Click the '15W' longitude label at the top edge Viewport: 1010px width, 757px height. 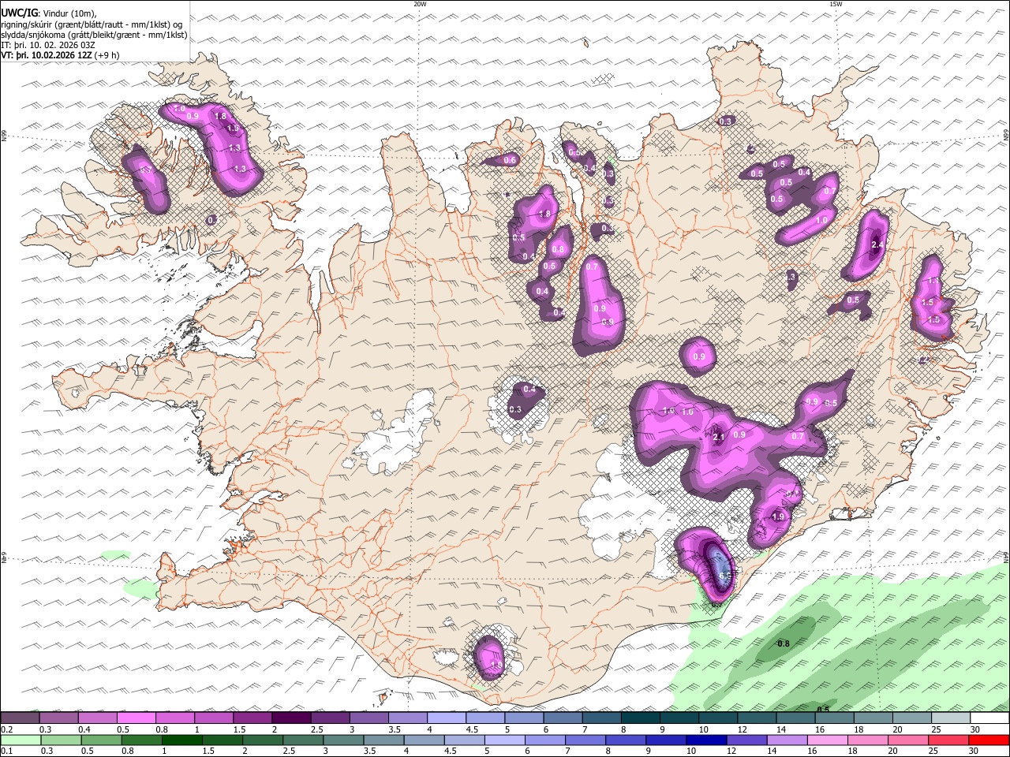[836, 4]
